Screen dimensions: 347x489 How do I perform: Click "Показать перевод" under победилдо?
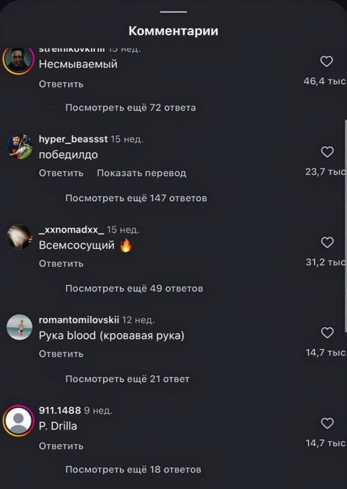pos(141,173)
